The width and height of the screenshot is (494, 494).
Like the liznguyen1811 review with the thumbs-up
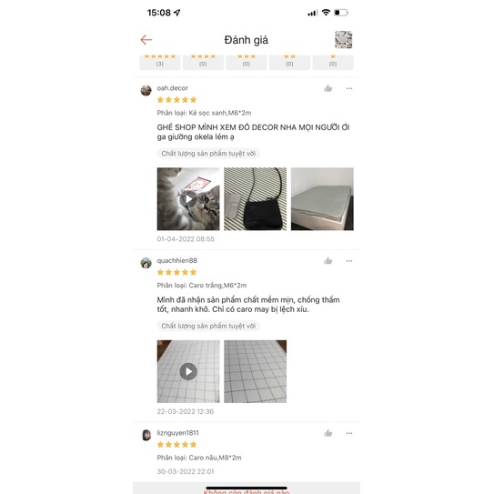pyautogui.click(x=328, y=433)
